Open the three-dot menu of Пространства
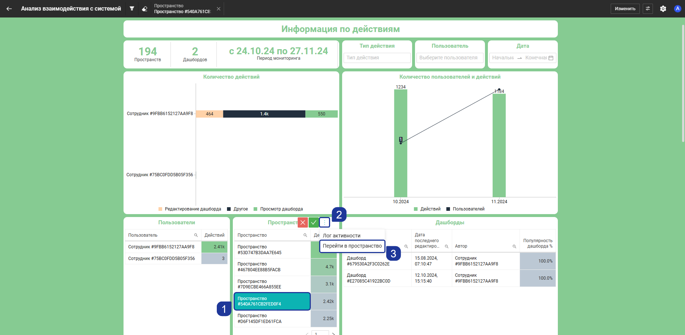Viewport: 685px width, 335px height. point(325,222)
